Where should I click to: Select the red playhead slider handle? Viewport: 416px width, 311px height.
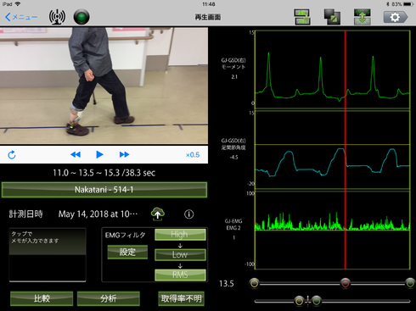346,283
